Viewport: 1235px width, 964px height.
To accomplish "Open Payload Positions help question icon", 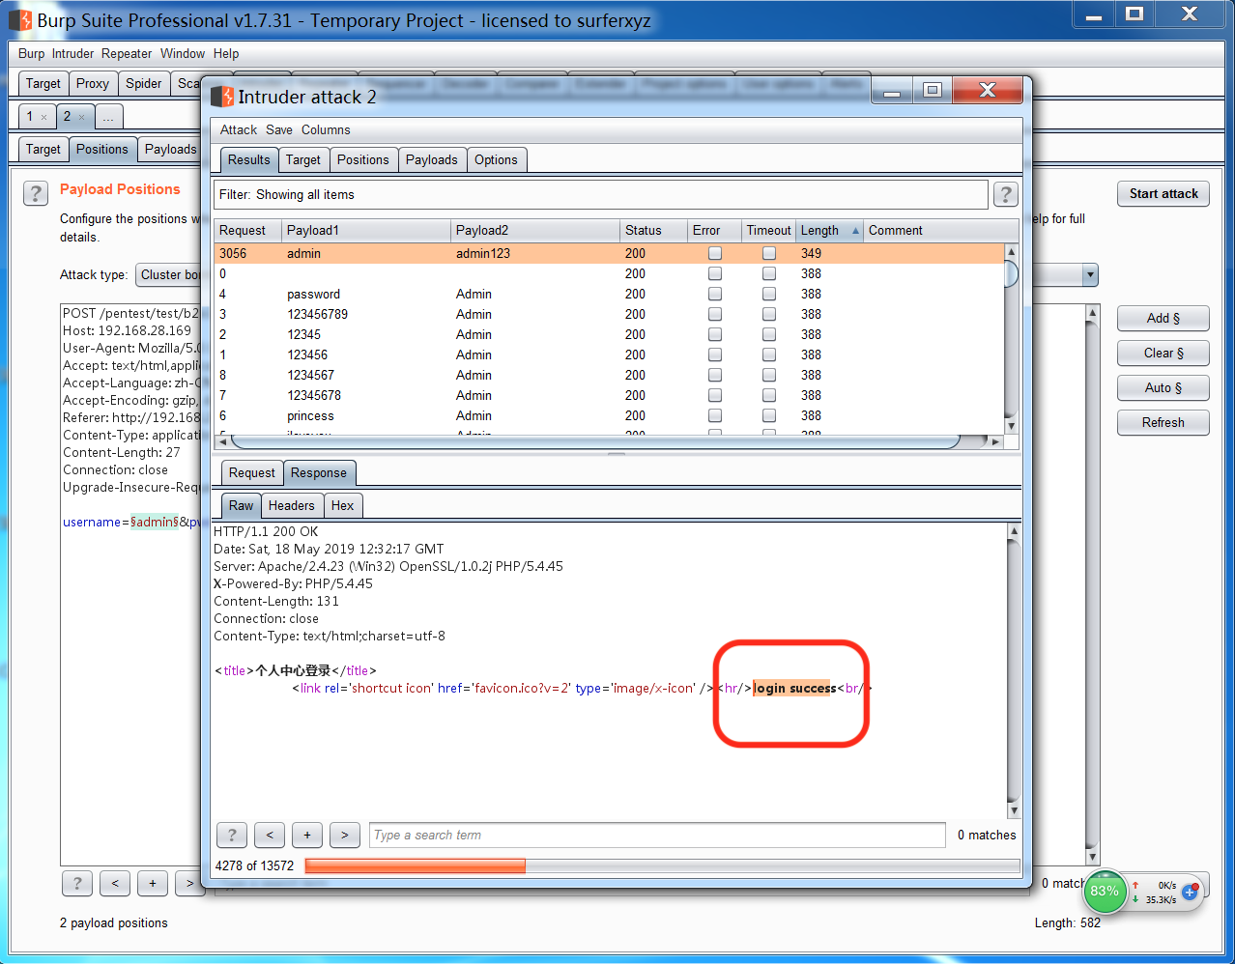I will (x=36, y=193).
